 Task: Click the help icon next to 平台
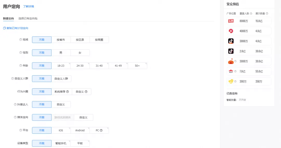(21, 130)
